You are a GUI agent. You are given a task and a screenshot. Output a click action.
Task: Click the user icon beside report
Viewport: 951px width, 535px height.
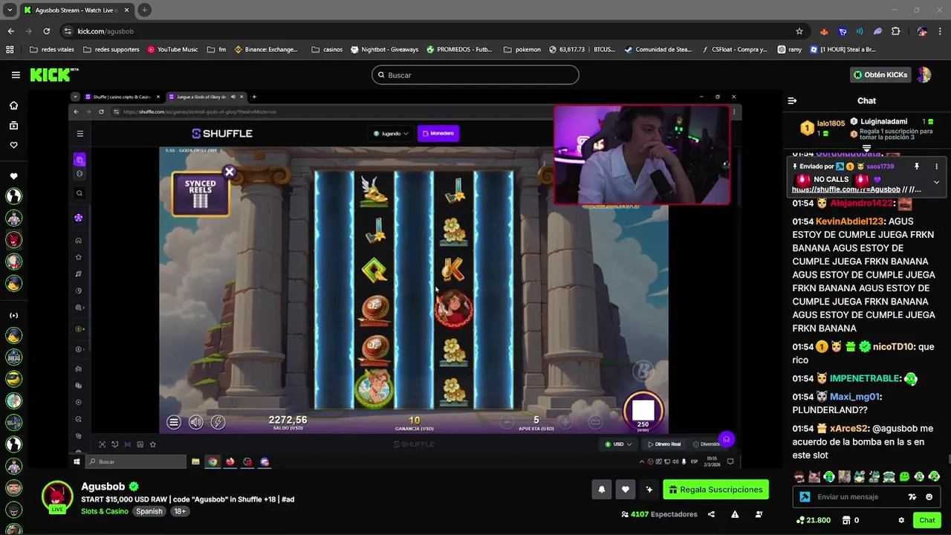tap(759, 514)
